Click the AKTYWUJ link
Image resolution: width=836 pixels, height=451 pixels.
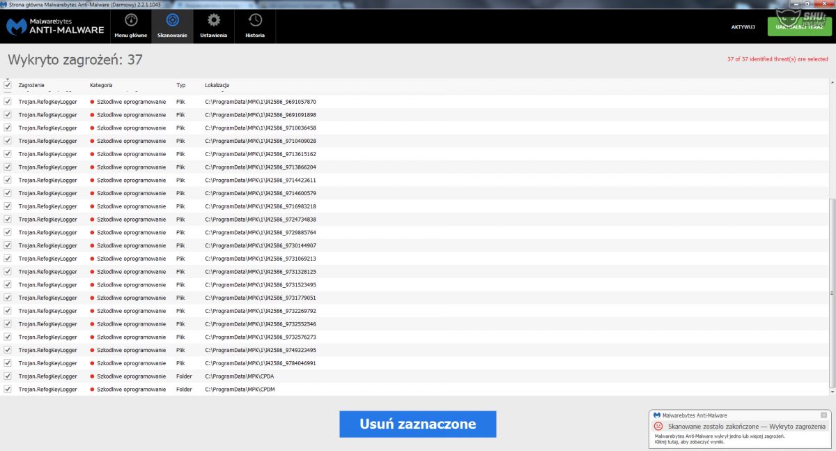(743, 26)
